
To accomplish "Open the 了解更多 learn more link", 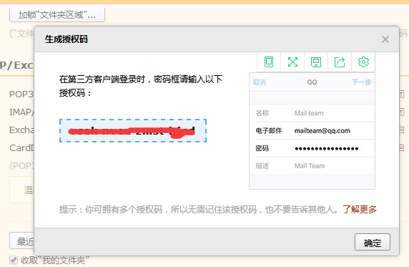I will pos(360,209).
